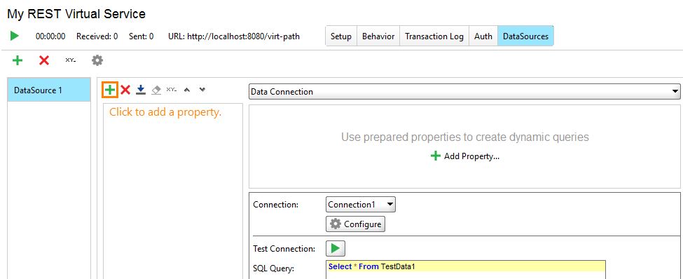This screenshot has width=683, height=279.
Task: Add a new data source with green plus
Action: 18,60
